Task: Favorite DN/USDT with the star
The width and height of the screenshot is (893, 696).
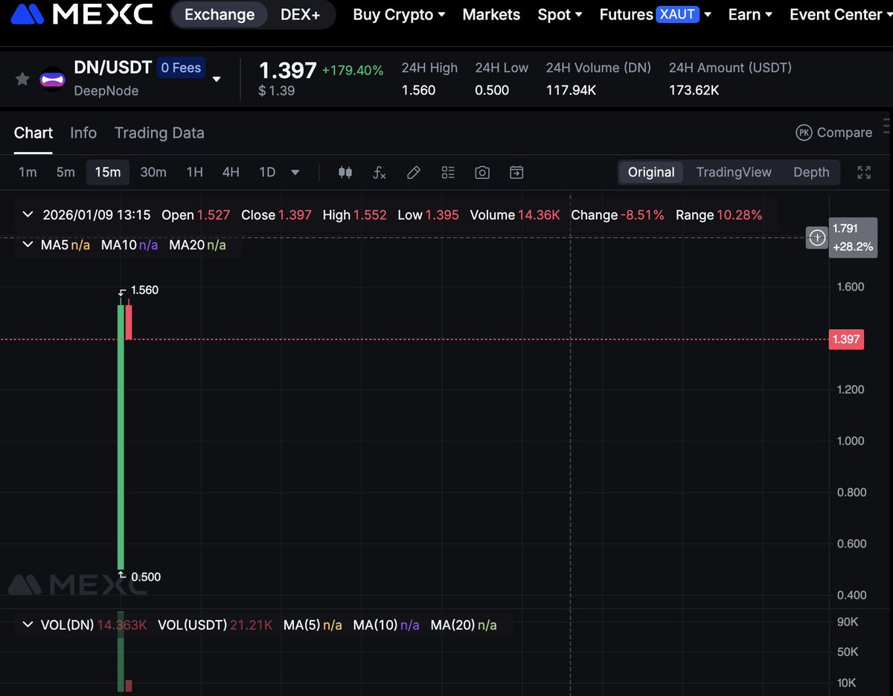Action: (22, 79)
